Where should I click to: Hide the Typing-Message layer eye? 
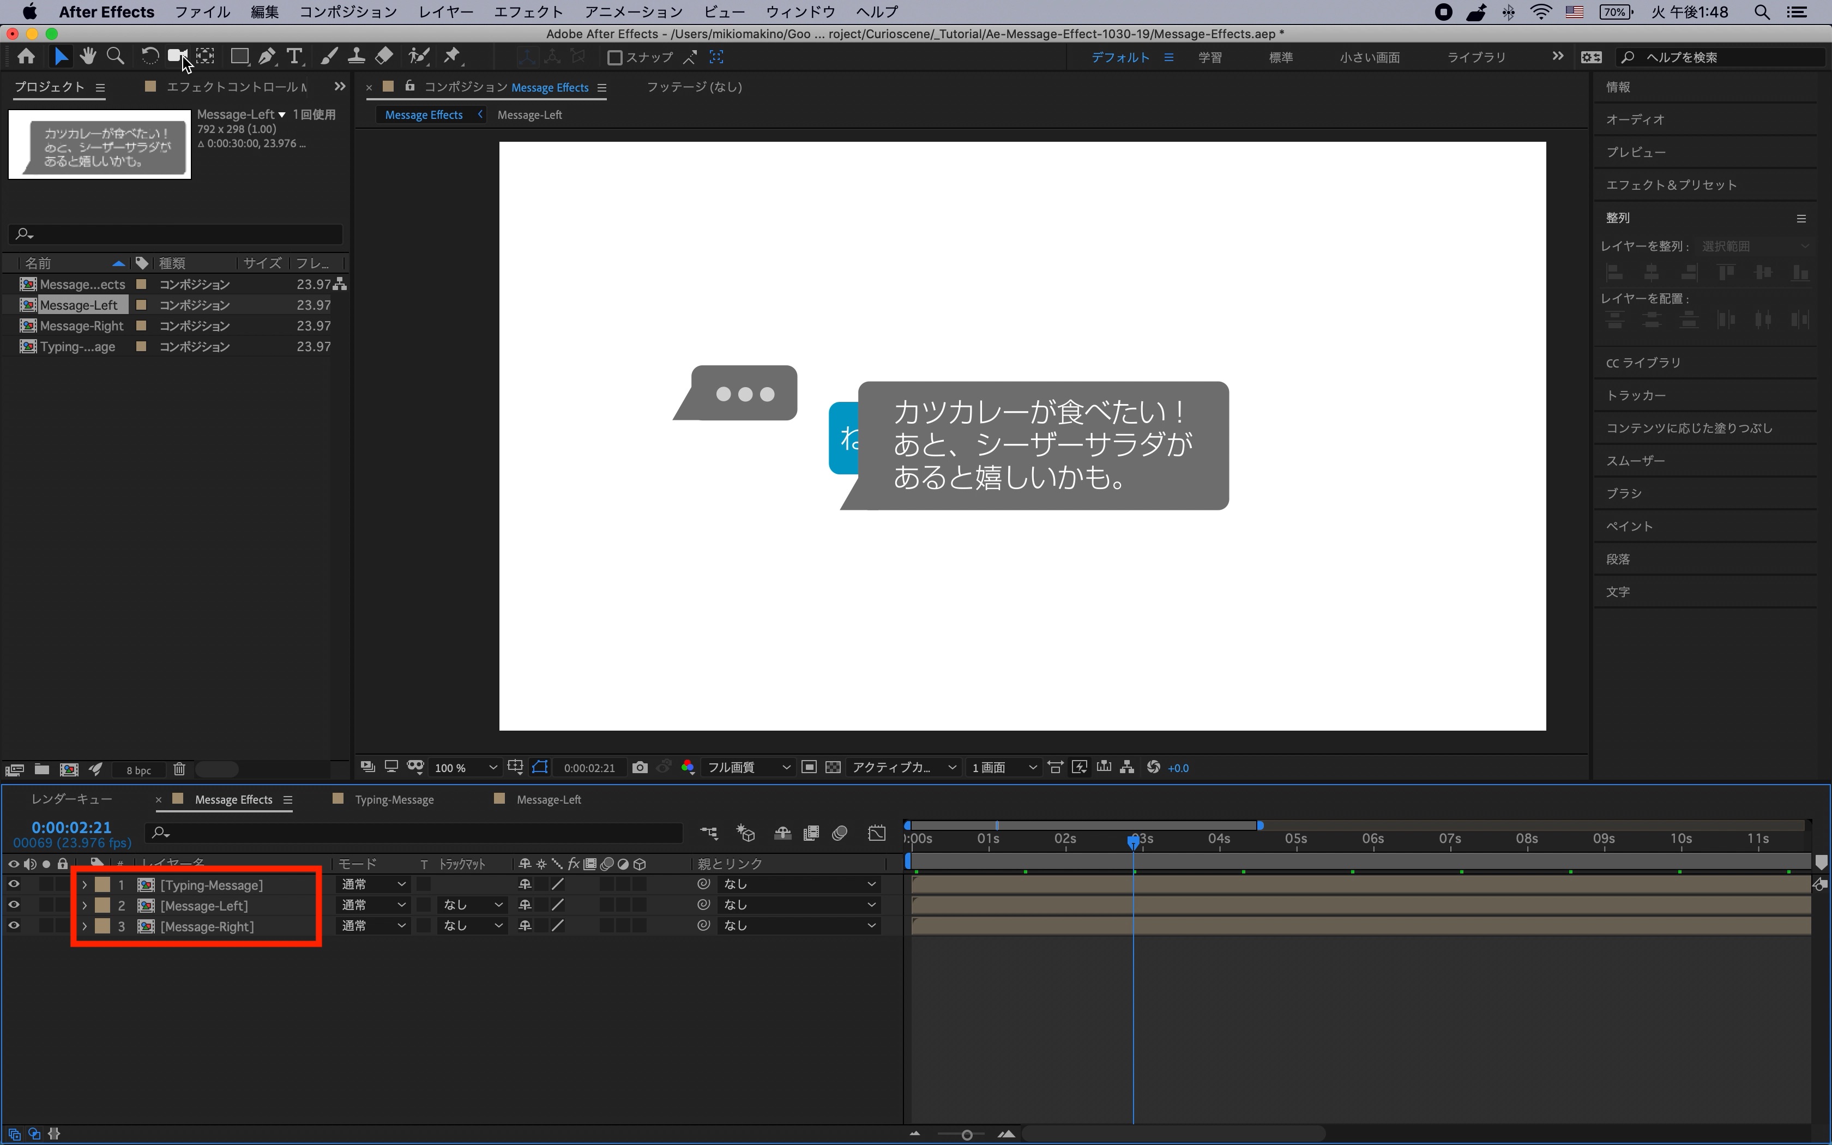pyautogui.click(x=14, y=884)
